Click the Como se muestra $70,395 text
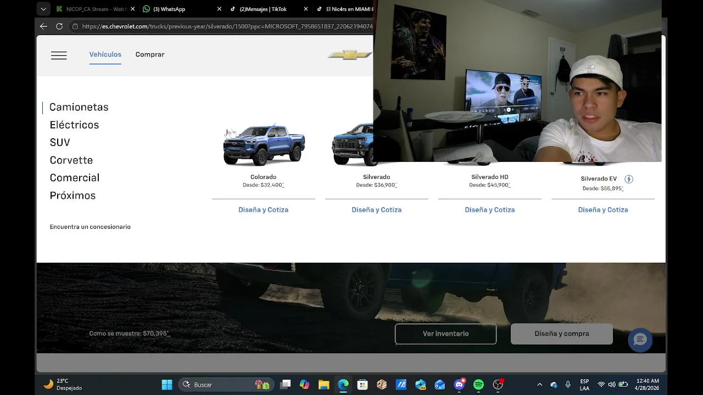Screen dimensions: 703x395 130,334
